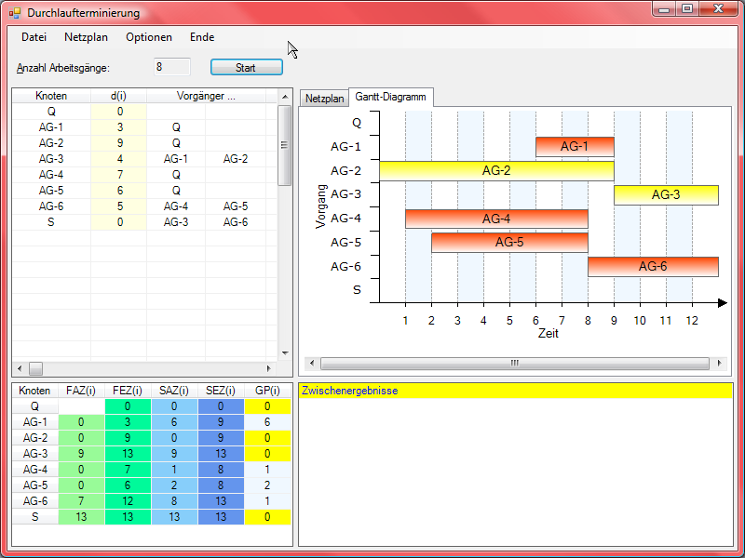Open the Datei menu
Screen dimensions: 745x558
click(34, 37)
